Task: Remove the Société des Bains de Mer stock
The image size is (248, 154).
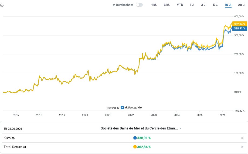Action: (181, 128)
